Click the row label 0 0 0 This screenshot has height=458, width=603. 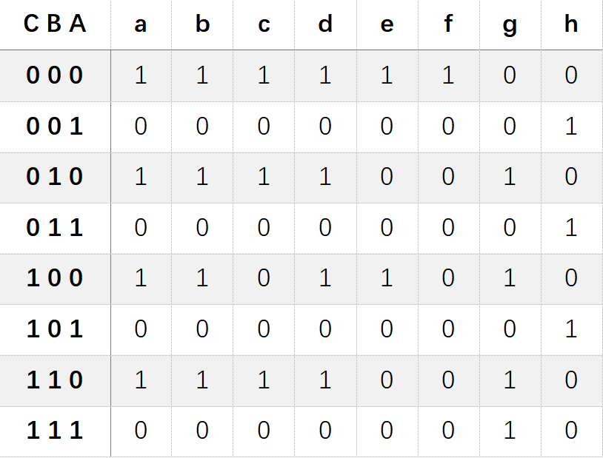(55, 75)
